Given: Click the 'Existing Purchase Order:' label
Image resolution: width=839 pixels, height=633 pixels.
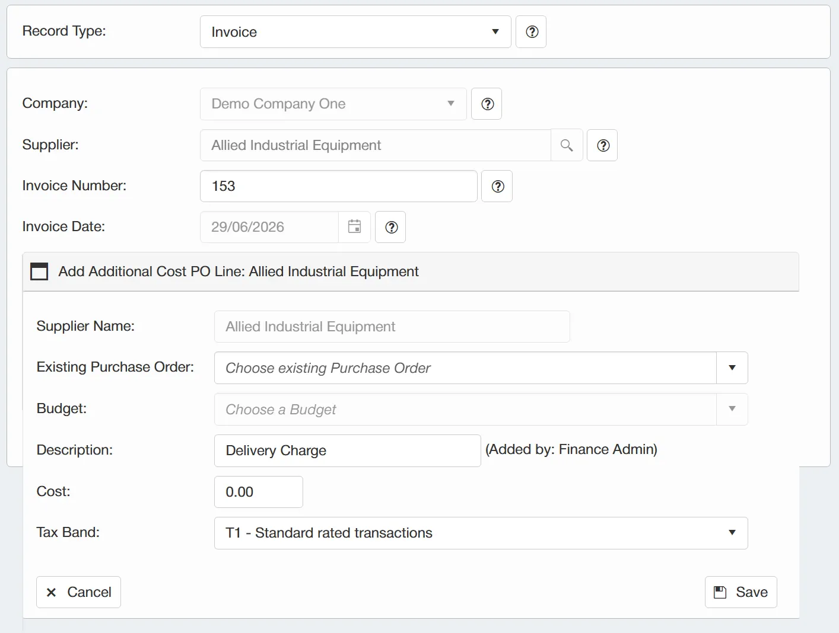Looking at the screenshot, I should (115, 367).
